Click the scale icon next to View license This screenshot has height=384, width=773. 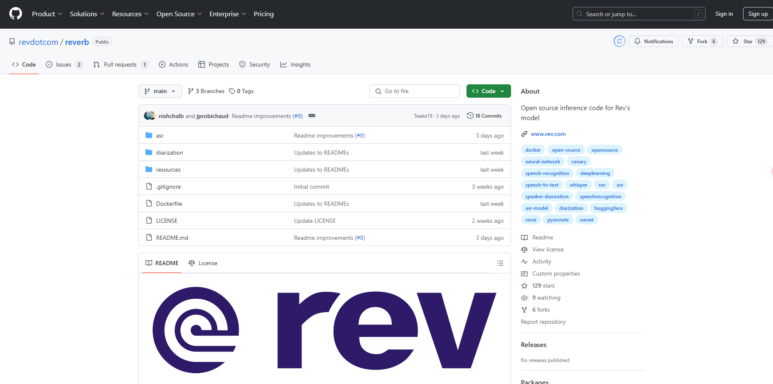point(524,249)
